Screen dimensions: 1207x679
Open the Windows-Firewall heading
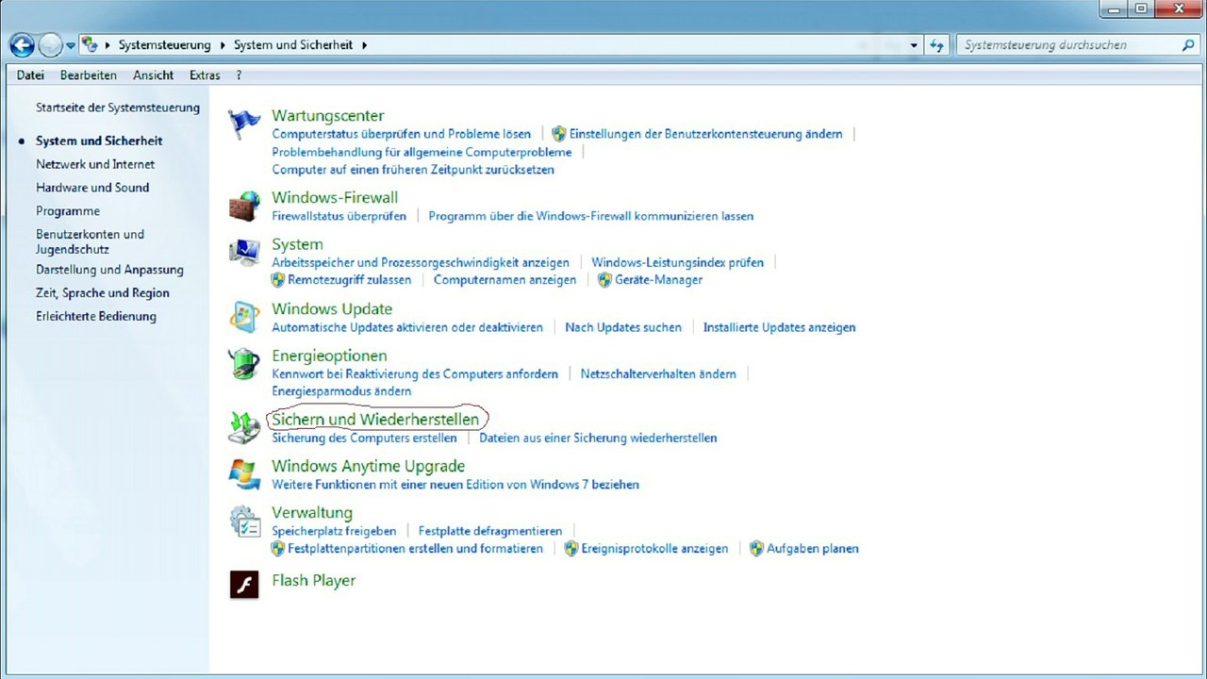tap(335, 197)
